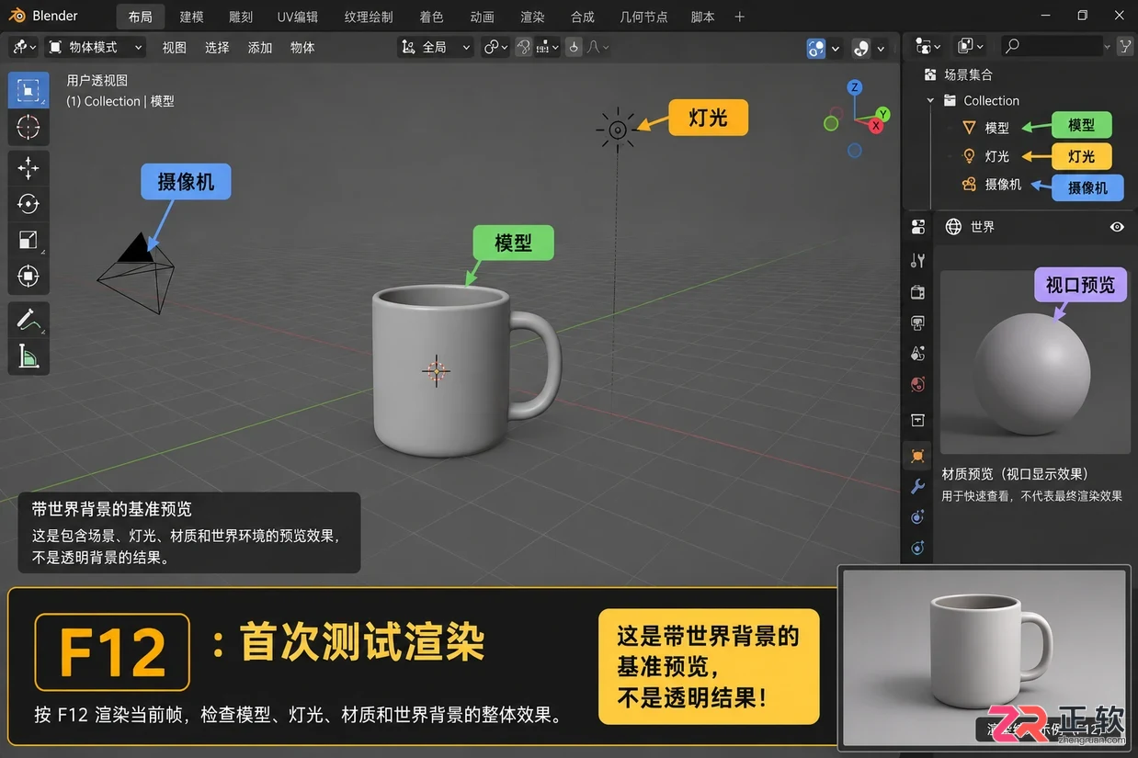The image size is (1138, 758).
Task: Click the red X axis gizmo ball
Action: pos(875,127)
